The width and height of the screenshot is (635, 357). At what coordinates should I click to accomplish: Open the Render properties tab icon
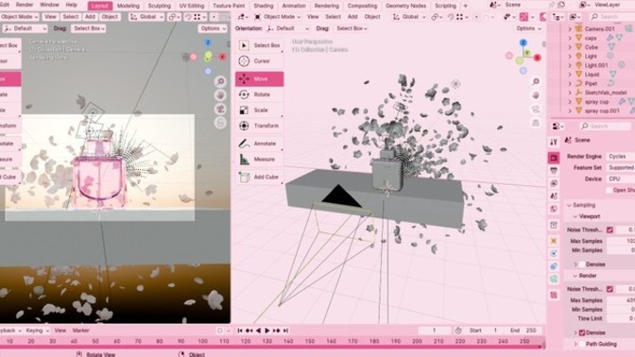point(554,158)
